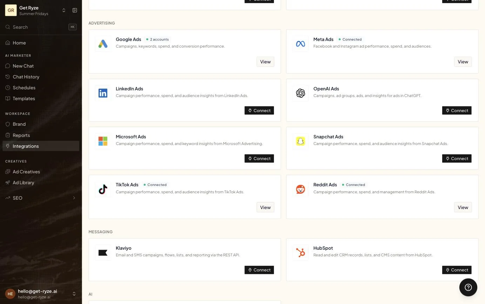Screen dimensions: 485x304
Task: Click HubSpot description about CRM records
Action: pyautogui.click(x=373, y=255)
